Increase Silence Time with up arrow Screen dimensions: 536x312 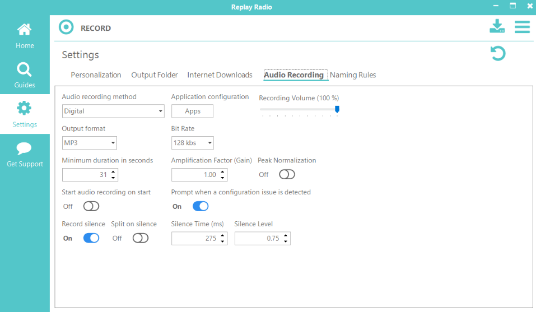coord(222,235)
